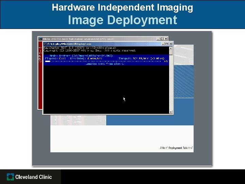Click the 'Imaging NTFS from slot' status line
Image resolution: width=245 pixels, height=184 pixels.
(x=105, y=64)
